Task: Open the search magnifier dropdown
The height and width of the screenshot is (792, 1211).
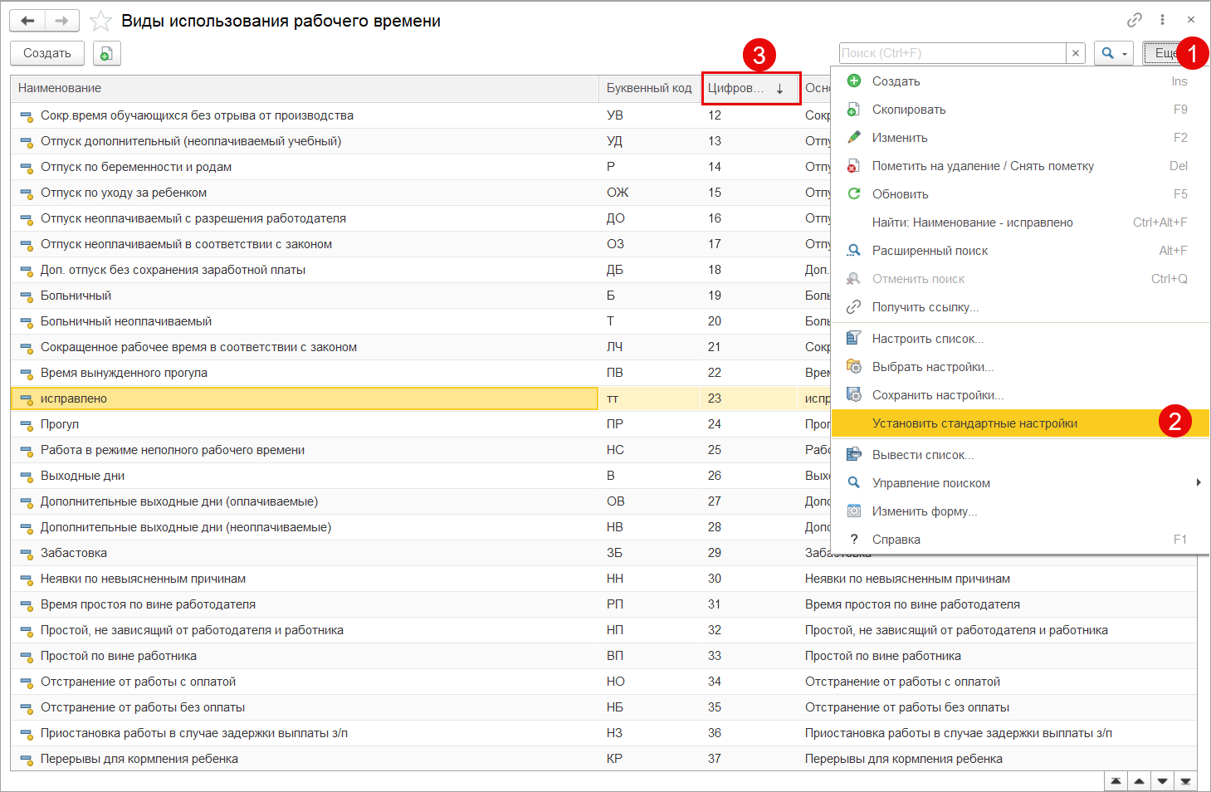Action: pos(1113,53)
